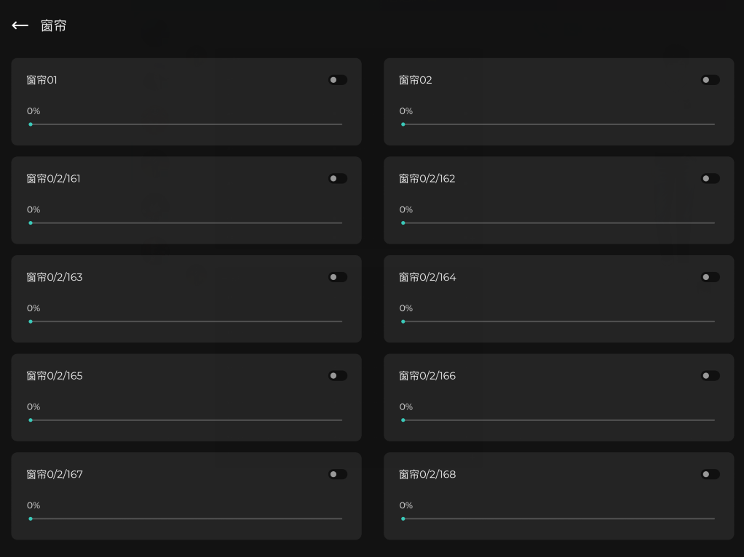Select the 窗帘0/2/166 card label
Screen dimensions: 744x557
click(x=427, y=376)
